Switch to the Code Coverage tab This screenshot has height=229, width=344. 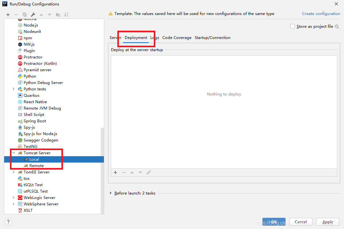[177, 38]
